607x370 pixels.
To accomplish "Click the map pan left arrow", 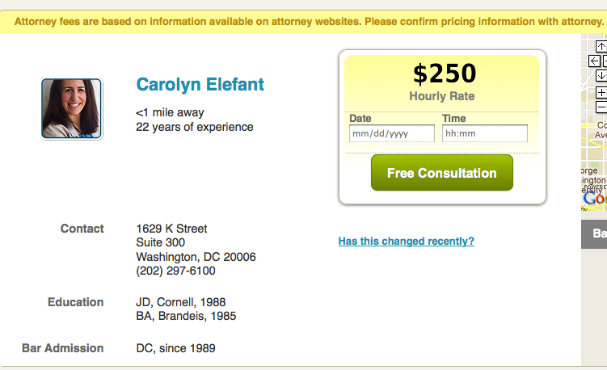I will point(594,61).
